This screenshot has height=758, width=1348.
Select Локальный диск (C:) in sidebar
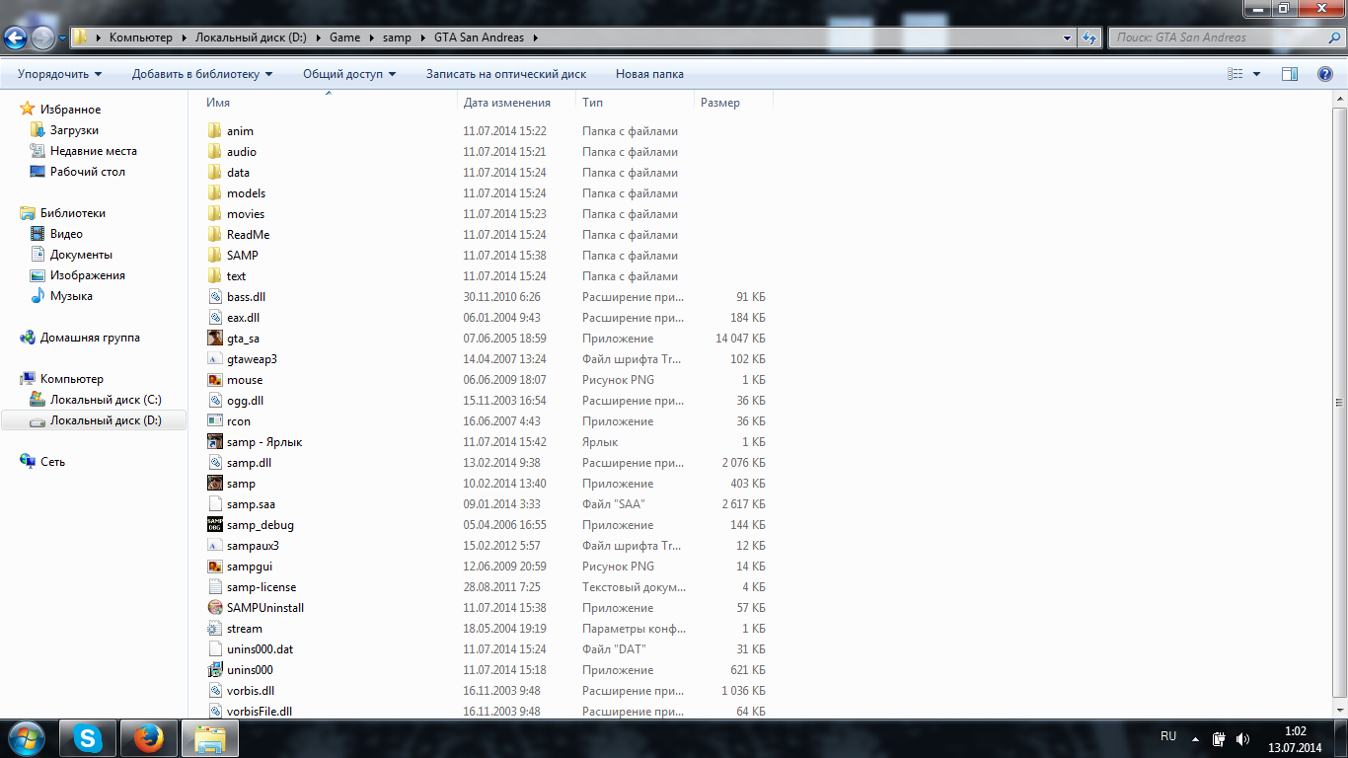pyautogui.click(x=106, y=400)
